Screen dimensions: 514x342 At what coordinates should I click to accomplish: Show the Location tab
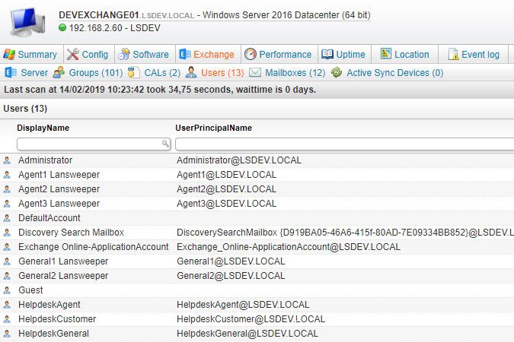[405, 55]
